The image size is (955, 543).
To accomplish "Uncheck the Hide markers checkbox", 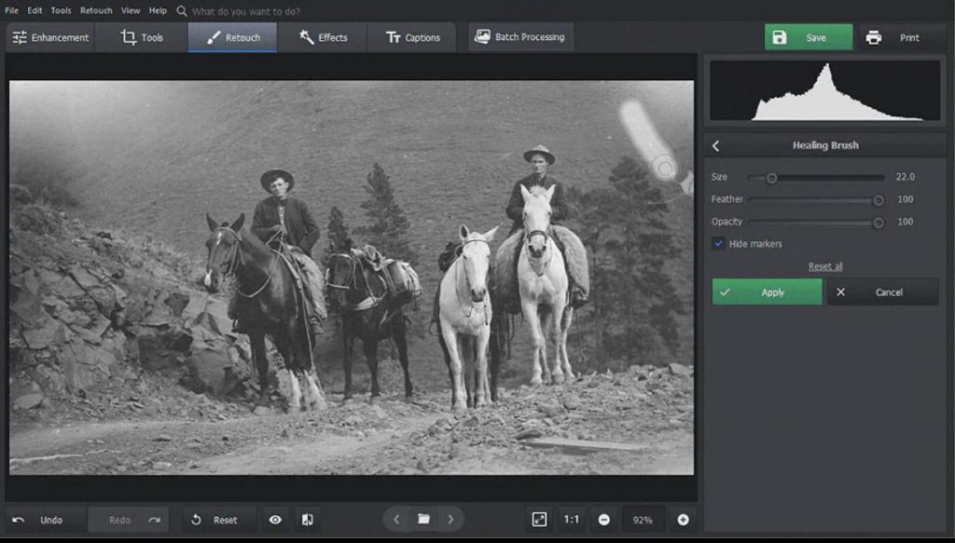I will (718, 244).
